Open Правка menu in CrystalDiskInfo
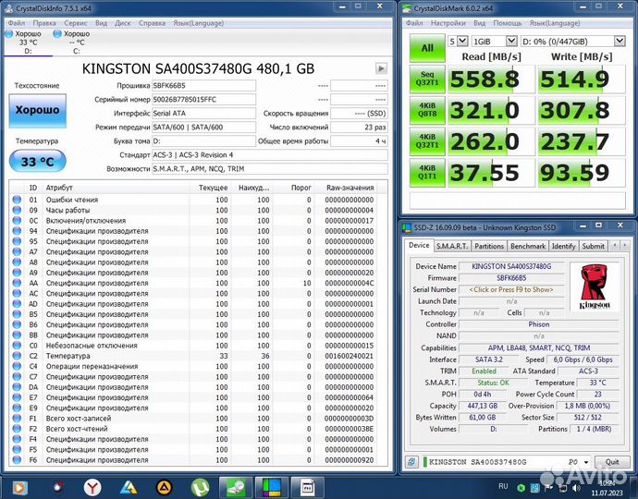The width and height of the screenshot is (638, 499). point(44,23)
